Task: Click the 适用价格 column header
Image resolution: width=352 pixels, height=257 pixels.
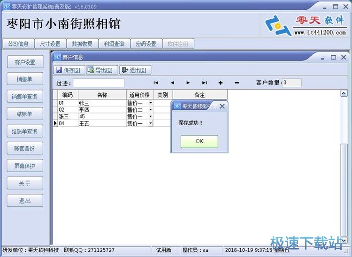Action: click(x=140, y=95)
